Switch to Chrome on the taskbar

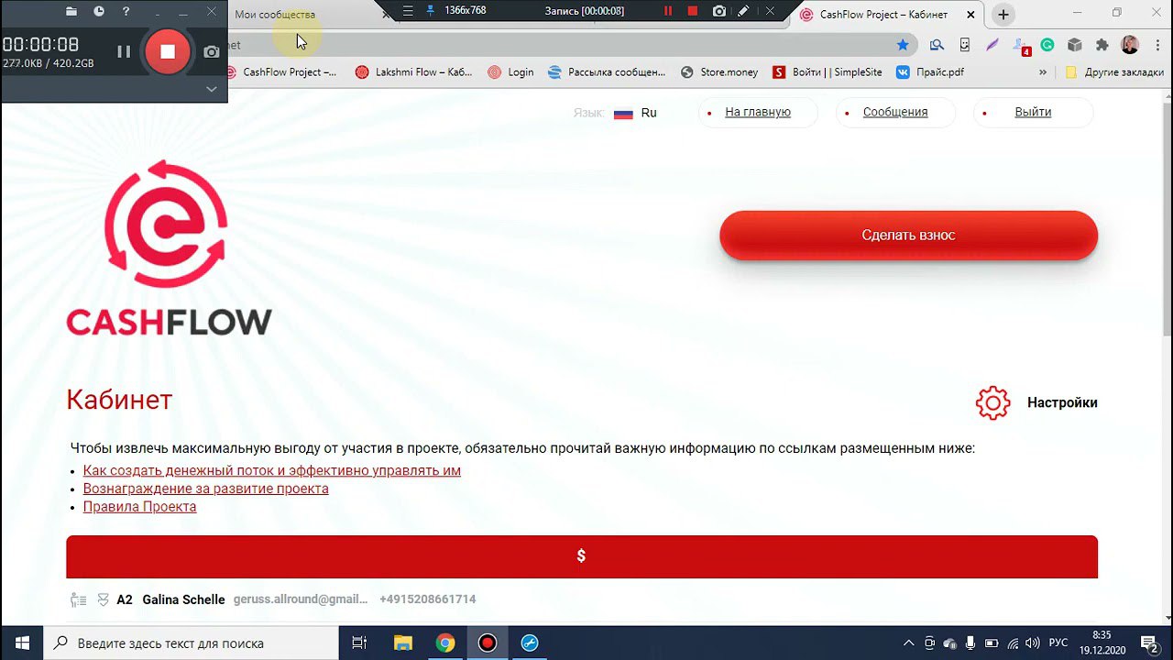coord(445,643)
